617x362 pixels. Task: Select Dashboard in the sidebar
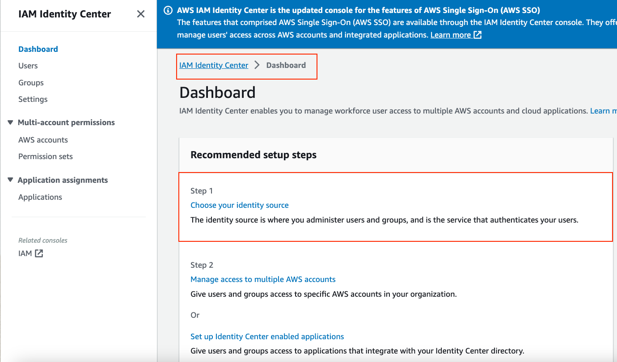pyautogui.click(x=38, y=49)
